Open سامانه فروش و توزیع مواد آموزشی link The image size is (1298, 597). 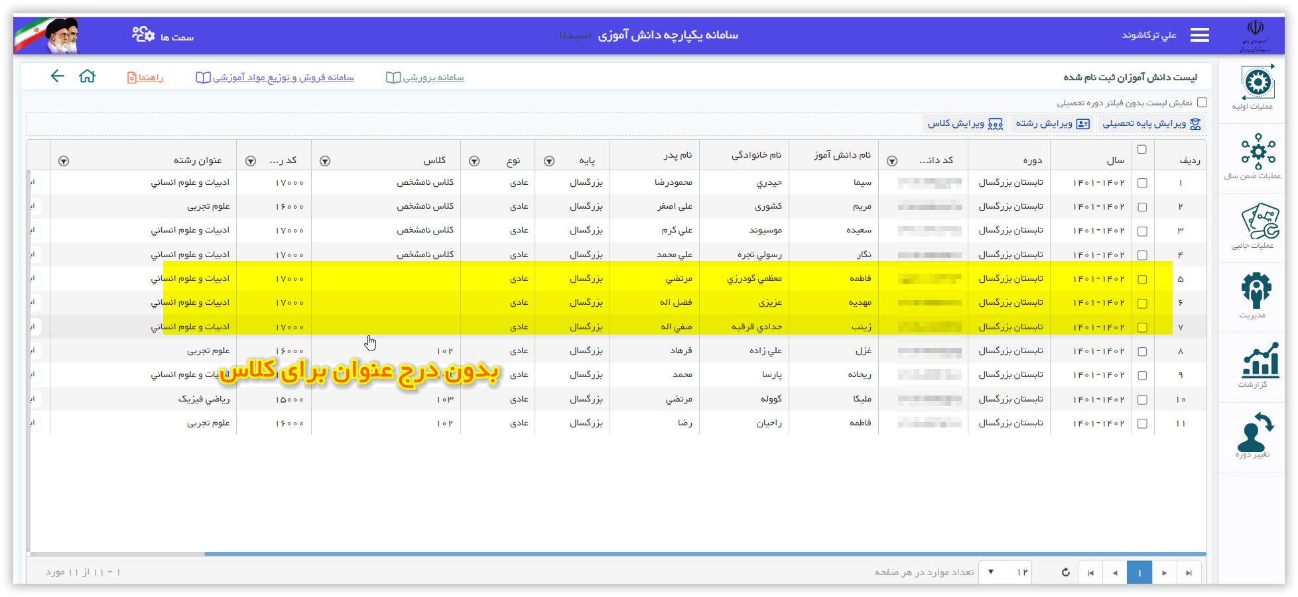pos(275,78)
